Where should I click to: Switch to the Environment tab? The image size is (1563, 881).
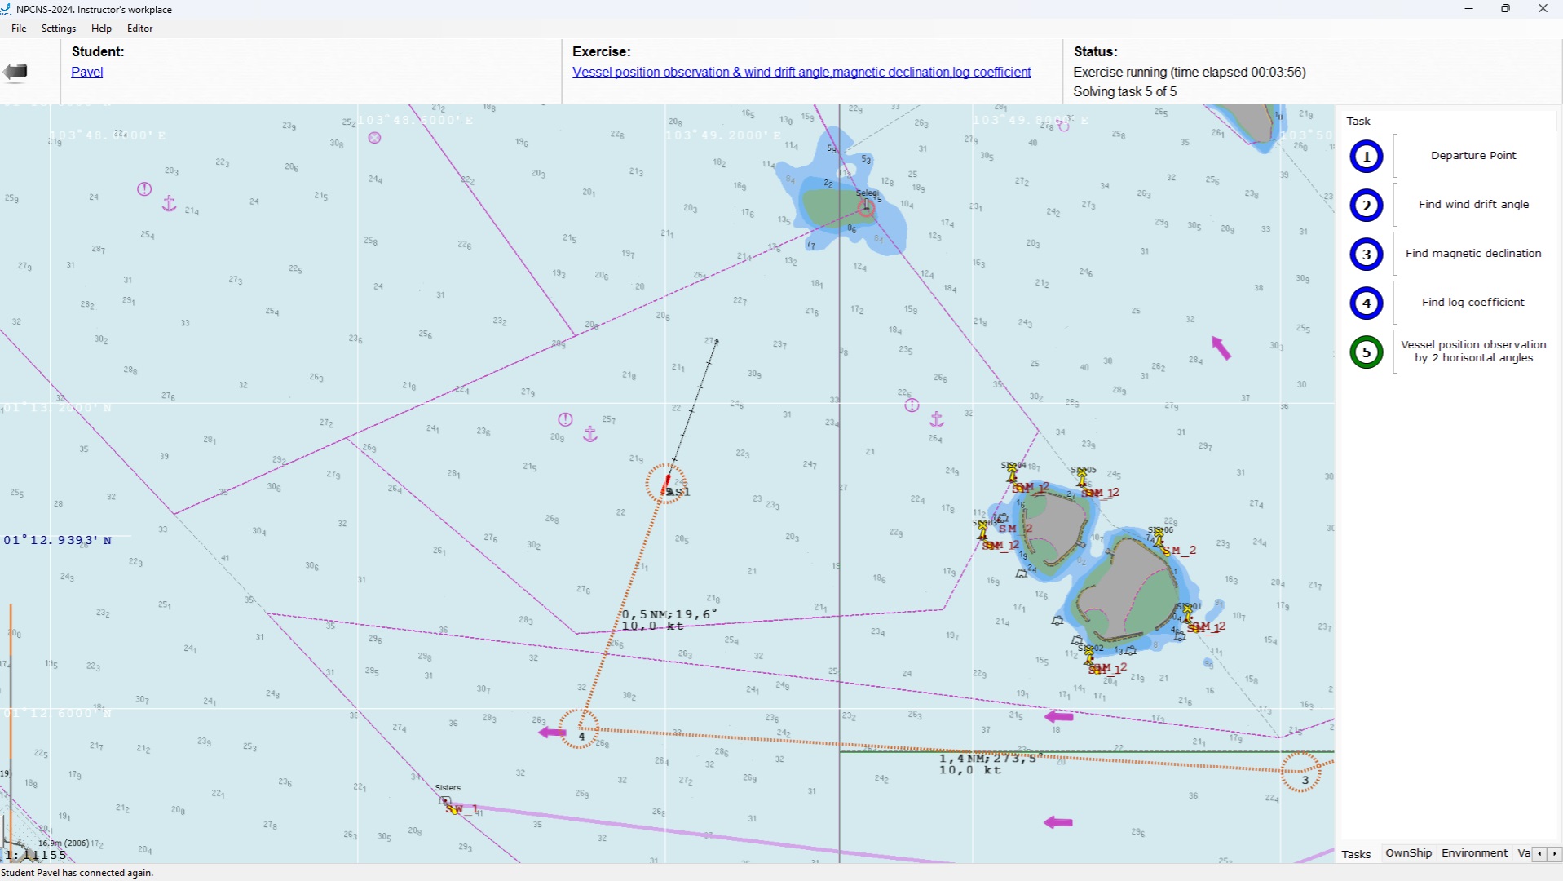[x=1474, y=853]
